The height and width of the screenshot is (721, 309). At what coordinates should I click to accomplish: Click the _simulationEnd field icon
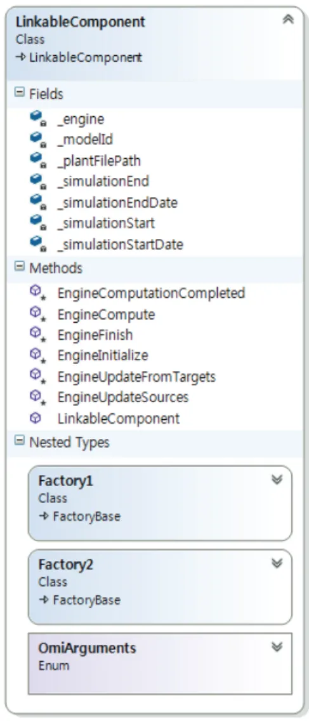pyautogui.click(x=37, y=181)
